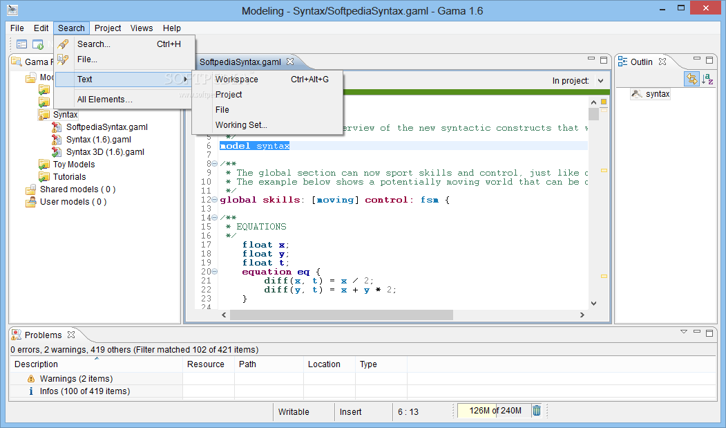The height and width of the screenshot is (428, 726).
Task: Click the Infos row info icon
Action: pos(31,391)
